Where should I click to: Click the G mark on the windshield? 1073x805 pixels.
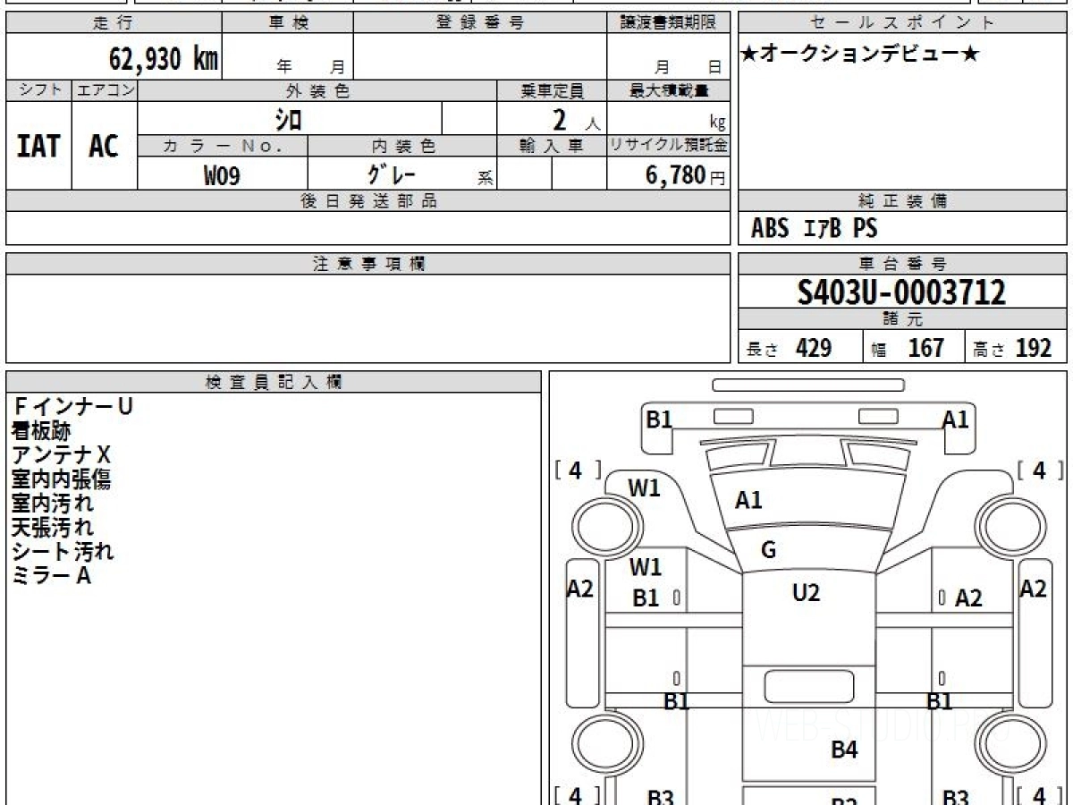tap(769, 550)
